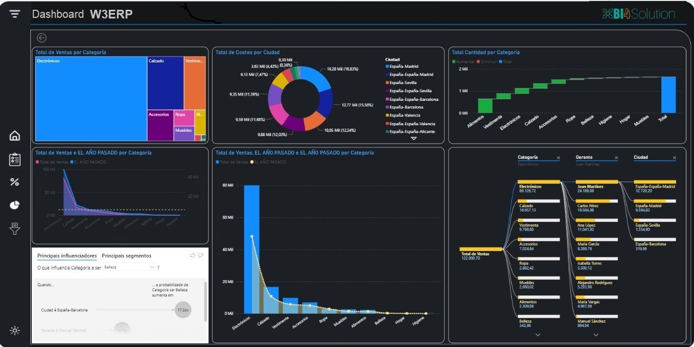Screen dimensions: 694x347
Task: Open the Belleza category dropdown
Action: click(x=129, y=267)
